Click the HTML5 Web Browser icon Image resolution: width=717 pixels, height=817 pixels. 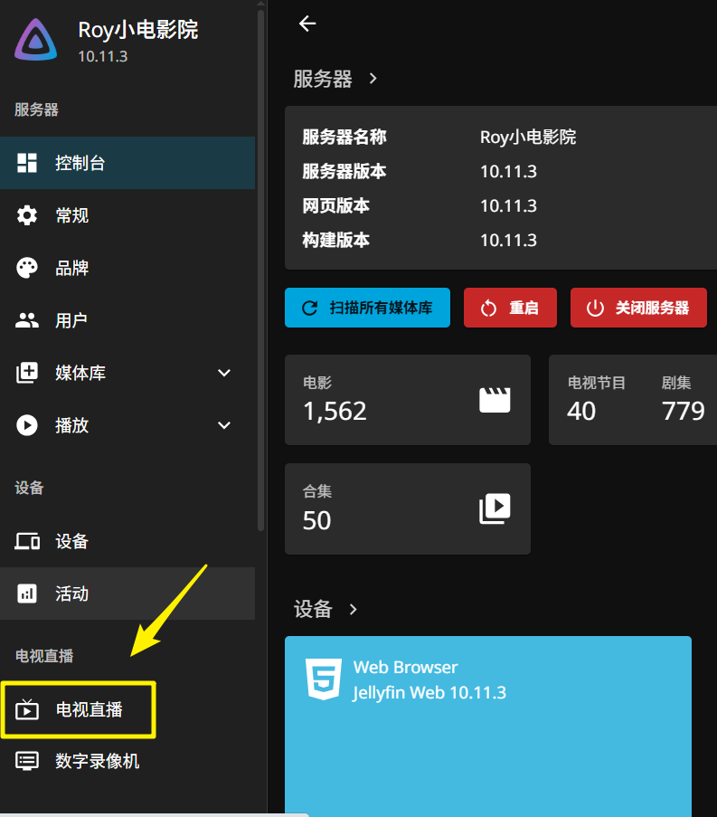click(324, 679)
